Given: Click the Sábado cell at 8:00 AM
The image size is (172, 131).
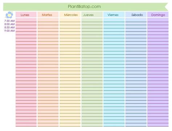Looking at the screenshot, I should pos(136,23).
